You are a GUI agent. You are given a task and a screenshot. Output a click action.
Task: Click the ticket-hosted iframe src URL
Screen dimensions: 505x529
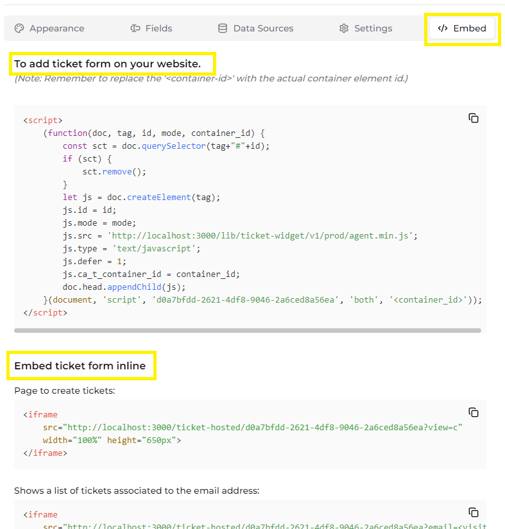(x=257, y=427)
